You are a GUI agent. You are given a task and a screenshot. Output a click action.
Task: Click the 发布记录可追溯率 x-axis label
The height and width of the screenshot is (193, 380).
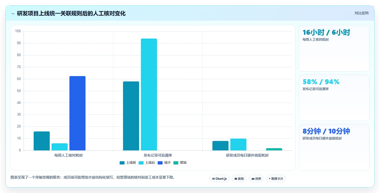pos(158,156)
